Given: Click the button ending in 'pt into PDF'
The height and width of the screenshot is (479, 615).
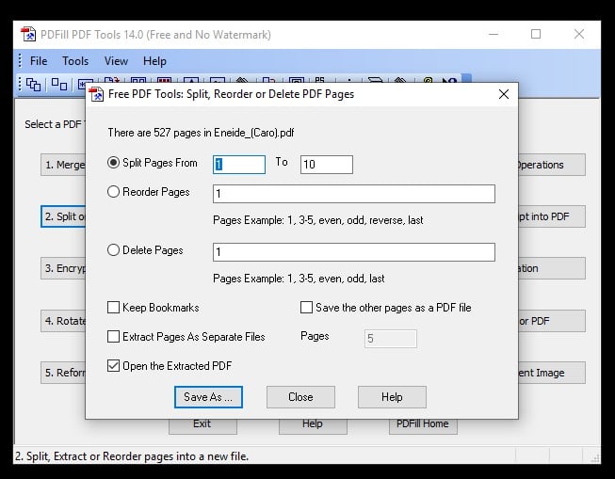Looking at the screenshot, I should pyautogui.click(x=552, y=216).
